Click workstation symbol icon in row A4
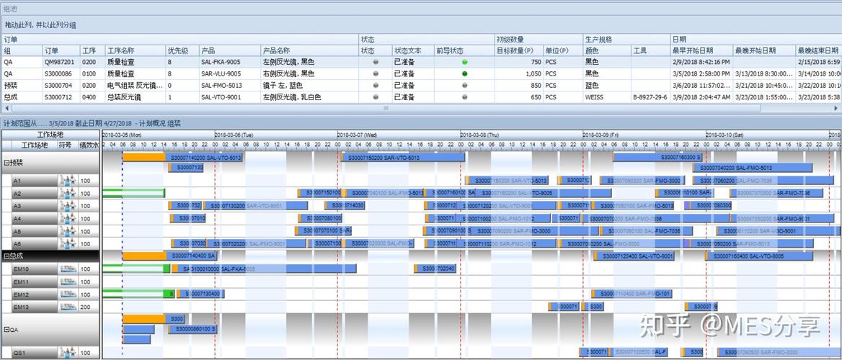Image resolution: width=842 pixels, height=360 pixels. coord(68,219)
